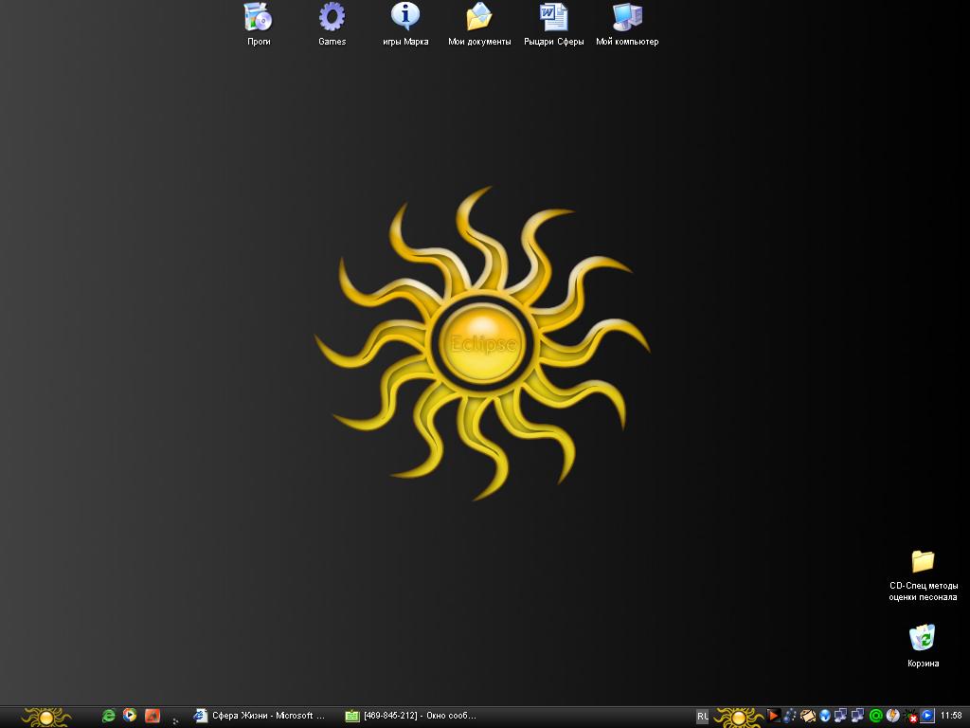Image resolution: width=970 pixels, height=728 pixels.
Task: Click the blue globe tray icon
Action: point(825,717)
